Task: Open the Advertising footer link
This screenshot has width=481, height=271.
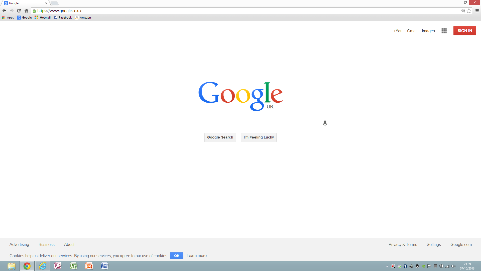Action: (19, 244)
